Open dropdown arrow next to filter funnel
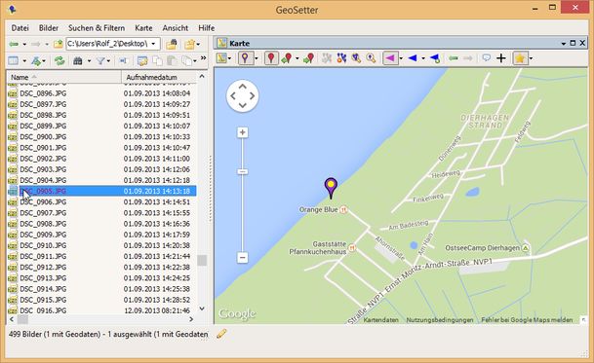594x363 pixels. [108, 61]
